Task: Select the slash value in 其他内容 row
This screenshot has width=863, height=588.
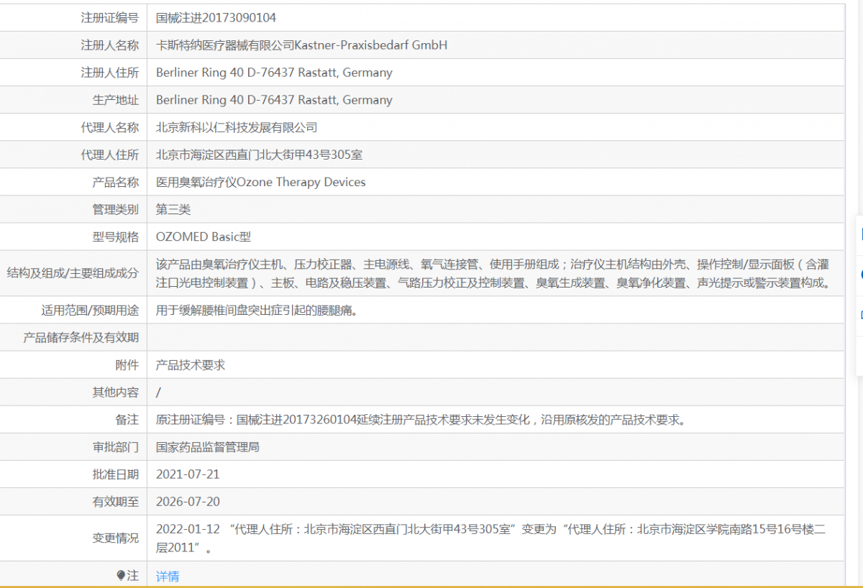Action: [x=158, y=392]
